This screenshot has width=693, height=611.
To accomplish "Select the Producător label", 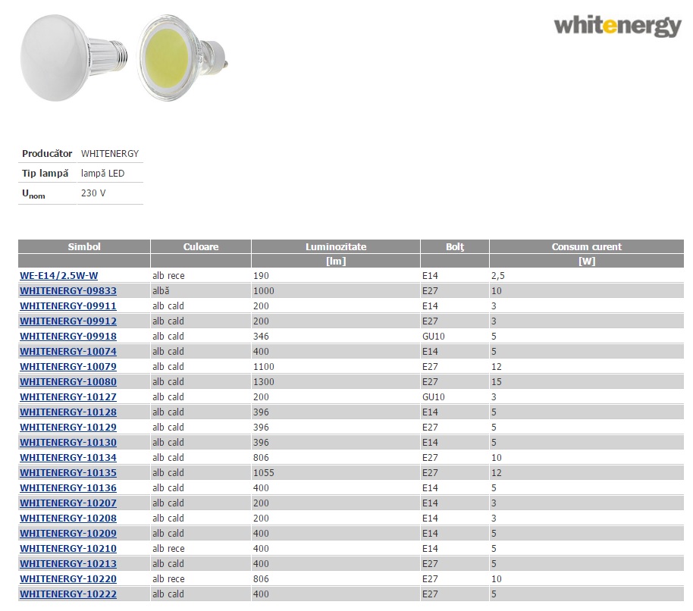I will coord(47,154).
